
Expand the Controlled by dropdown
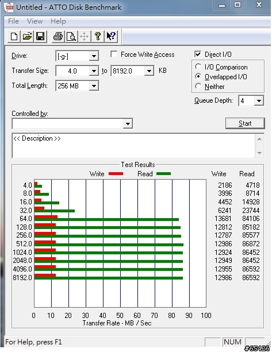pyautogui.click(x=128, y=123)
